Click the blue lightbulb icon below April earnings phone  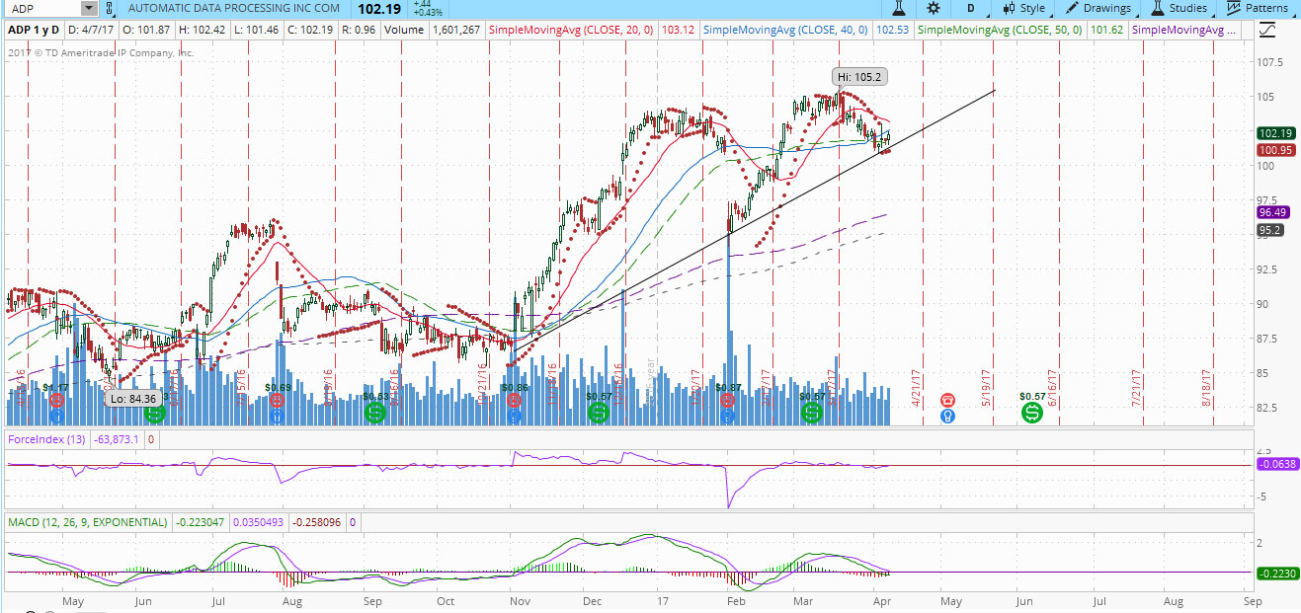(x=947, y=417)
